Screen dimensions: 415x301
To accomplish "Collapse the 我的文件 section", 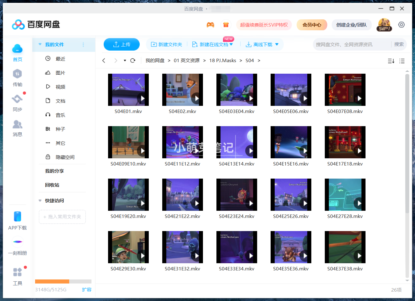I will point(40,45).
